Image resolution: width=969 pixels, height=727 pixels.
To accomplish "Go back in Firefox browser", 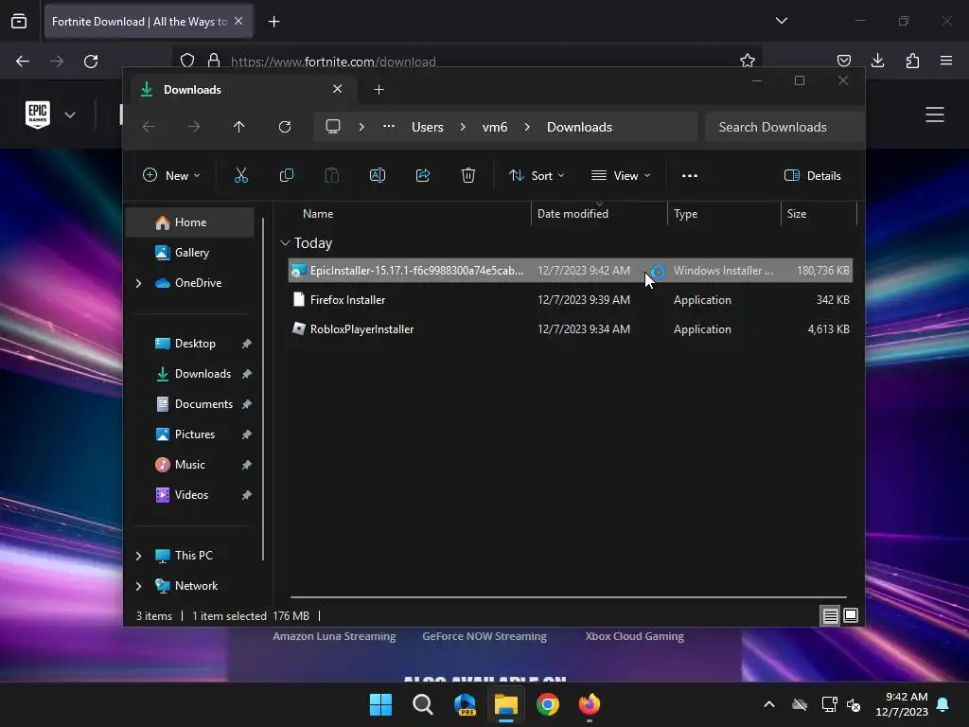I will click(x=23, y=62).
